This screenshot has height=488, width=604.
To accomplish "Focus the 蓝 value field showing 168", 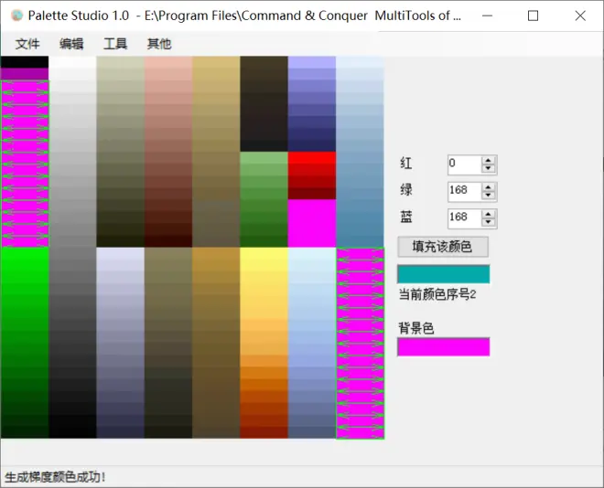I will tap(465, 218).
